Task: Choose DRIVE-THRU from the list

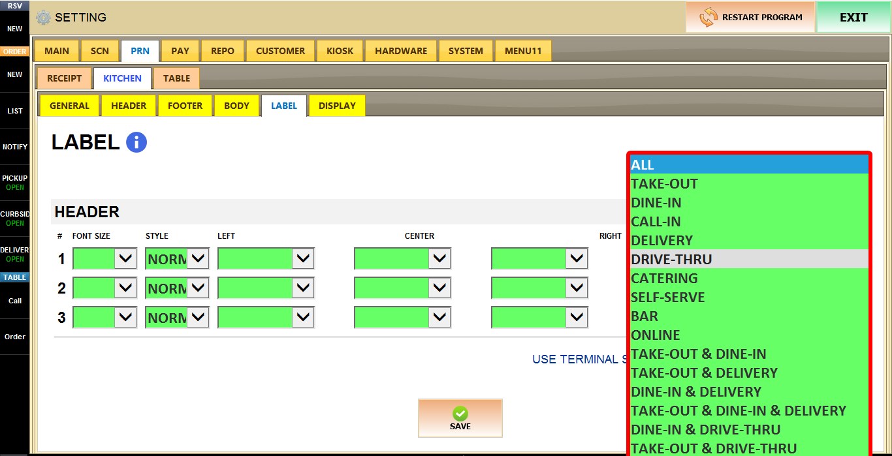Action: [749, 260]
